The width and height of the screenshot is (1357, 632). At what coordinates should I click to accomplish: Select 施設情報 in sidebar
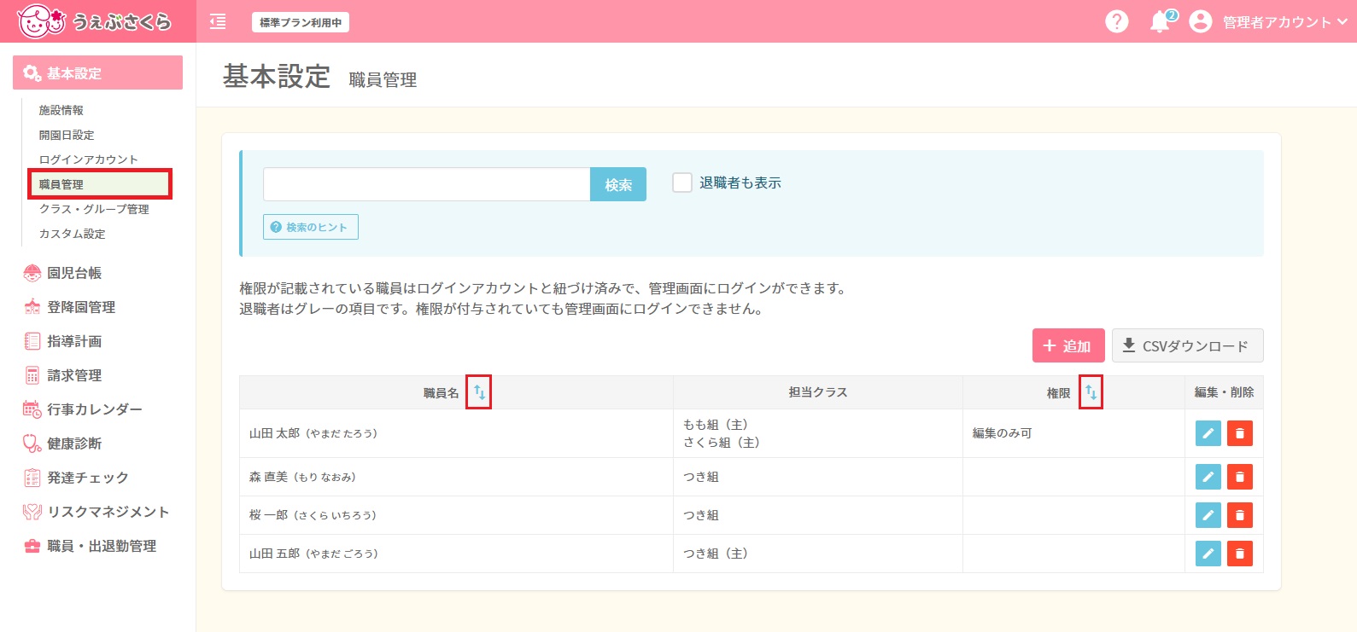[x=61, y=110]
